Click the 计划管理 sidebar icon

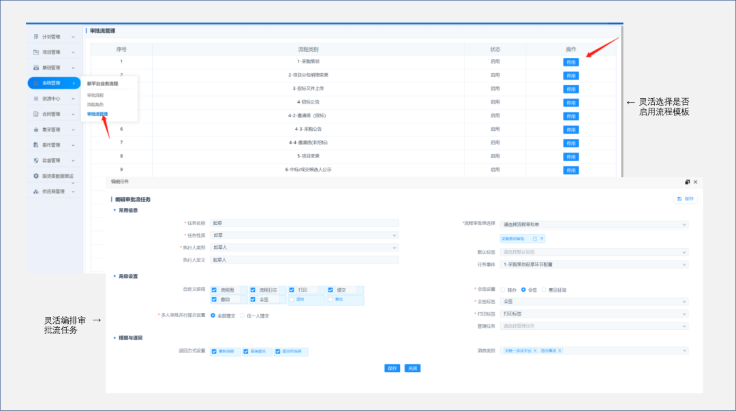[36, 37]
